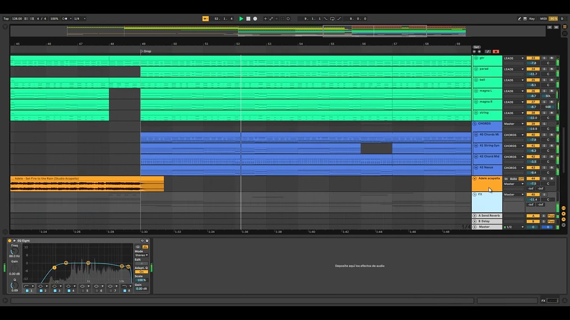Open EQ Eight hot-swap preset icon
The width and height of the screenshot is (570, 320).
click(142, 241)
